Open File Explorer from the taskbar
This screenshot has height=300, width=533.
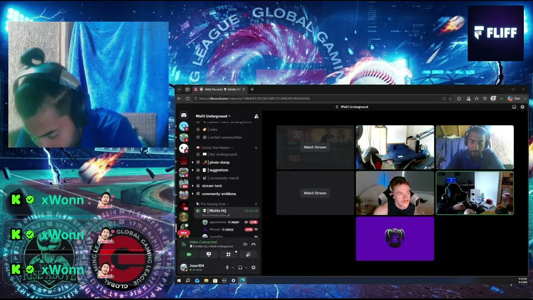[206, 280]
